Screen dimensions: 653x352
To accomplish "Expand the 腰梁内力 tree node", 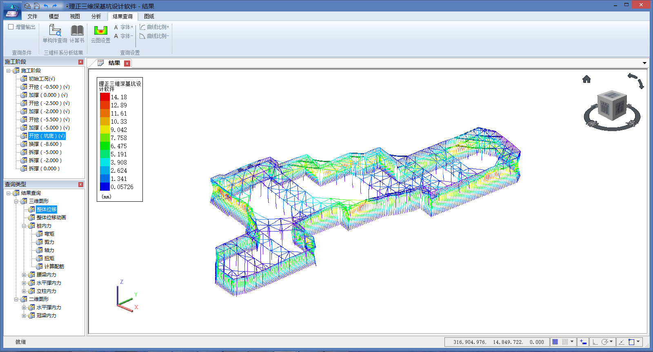I will 24,275.
